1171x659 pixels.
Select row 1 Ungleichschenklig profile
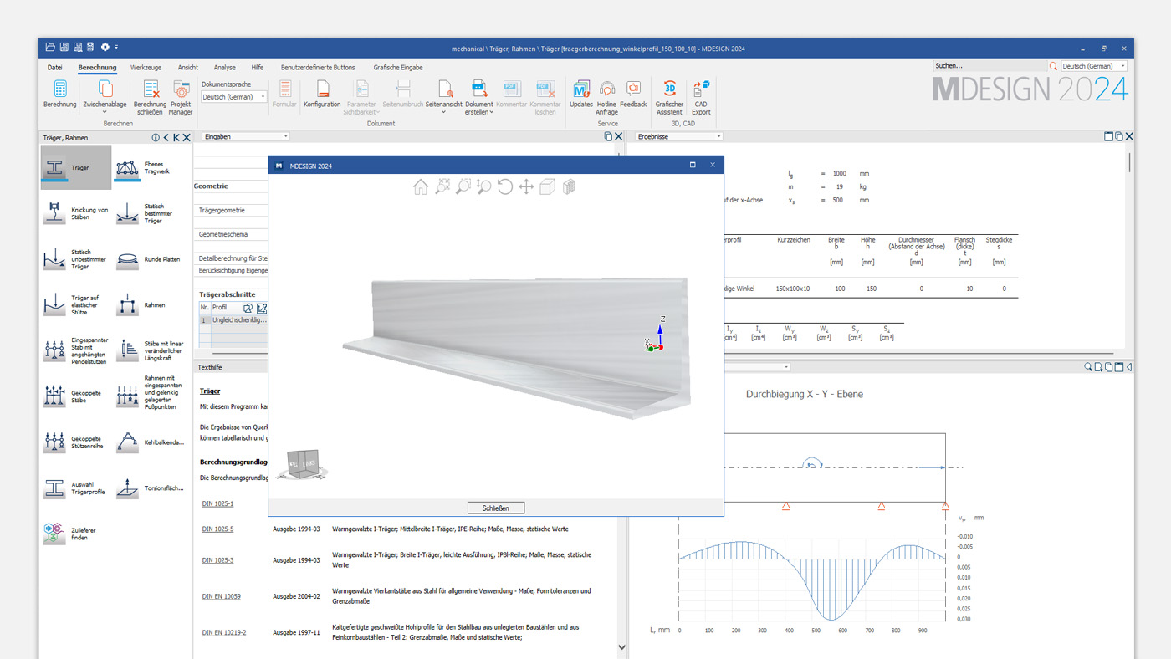(x=233, y=320)
